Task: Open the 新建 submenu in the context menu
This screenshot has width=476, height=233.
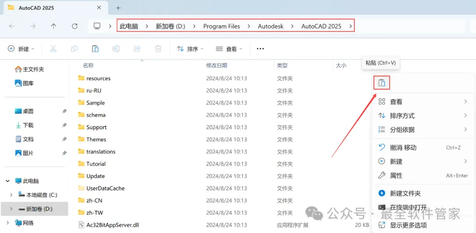Action: (423, 161)
